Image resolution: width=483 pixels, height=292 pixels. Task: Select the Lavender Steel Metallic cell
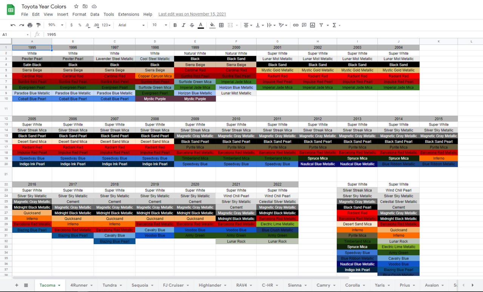(x=114, y=59)
